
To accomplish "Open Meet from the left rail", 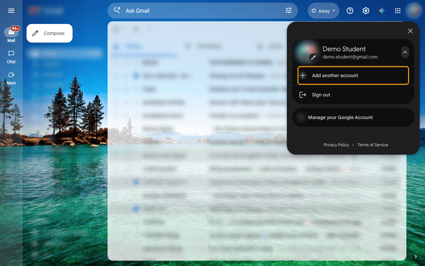I will (x=11, y=78).
